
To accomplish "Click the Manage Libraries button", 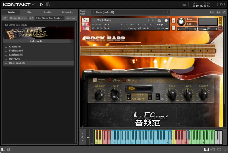I will click(x=18, y=18).
